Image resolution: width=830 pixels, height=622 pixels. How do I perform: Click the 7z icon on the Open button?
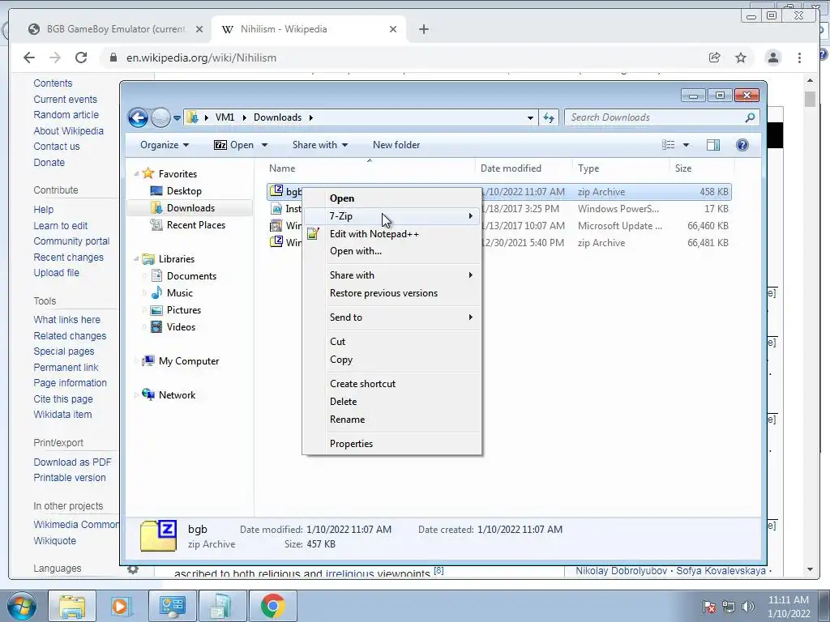click(x=220, y=145)
